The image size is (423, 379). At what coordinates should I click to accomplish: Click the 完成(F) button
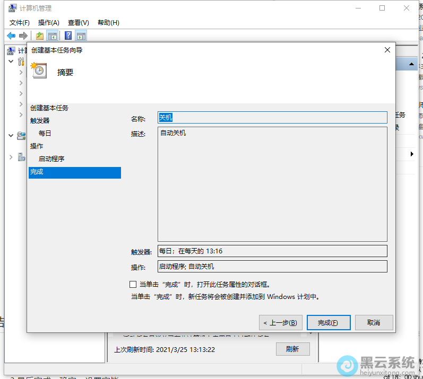[327, 322]
